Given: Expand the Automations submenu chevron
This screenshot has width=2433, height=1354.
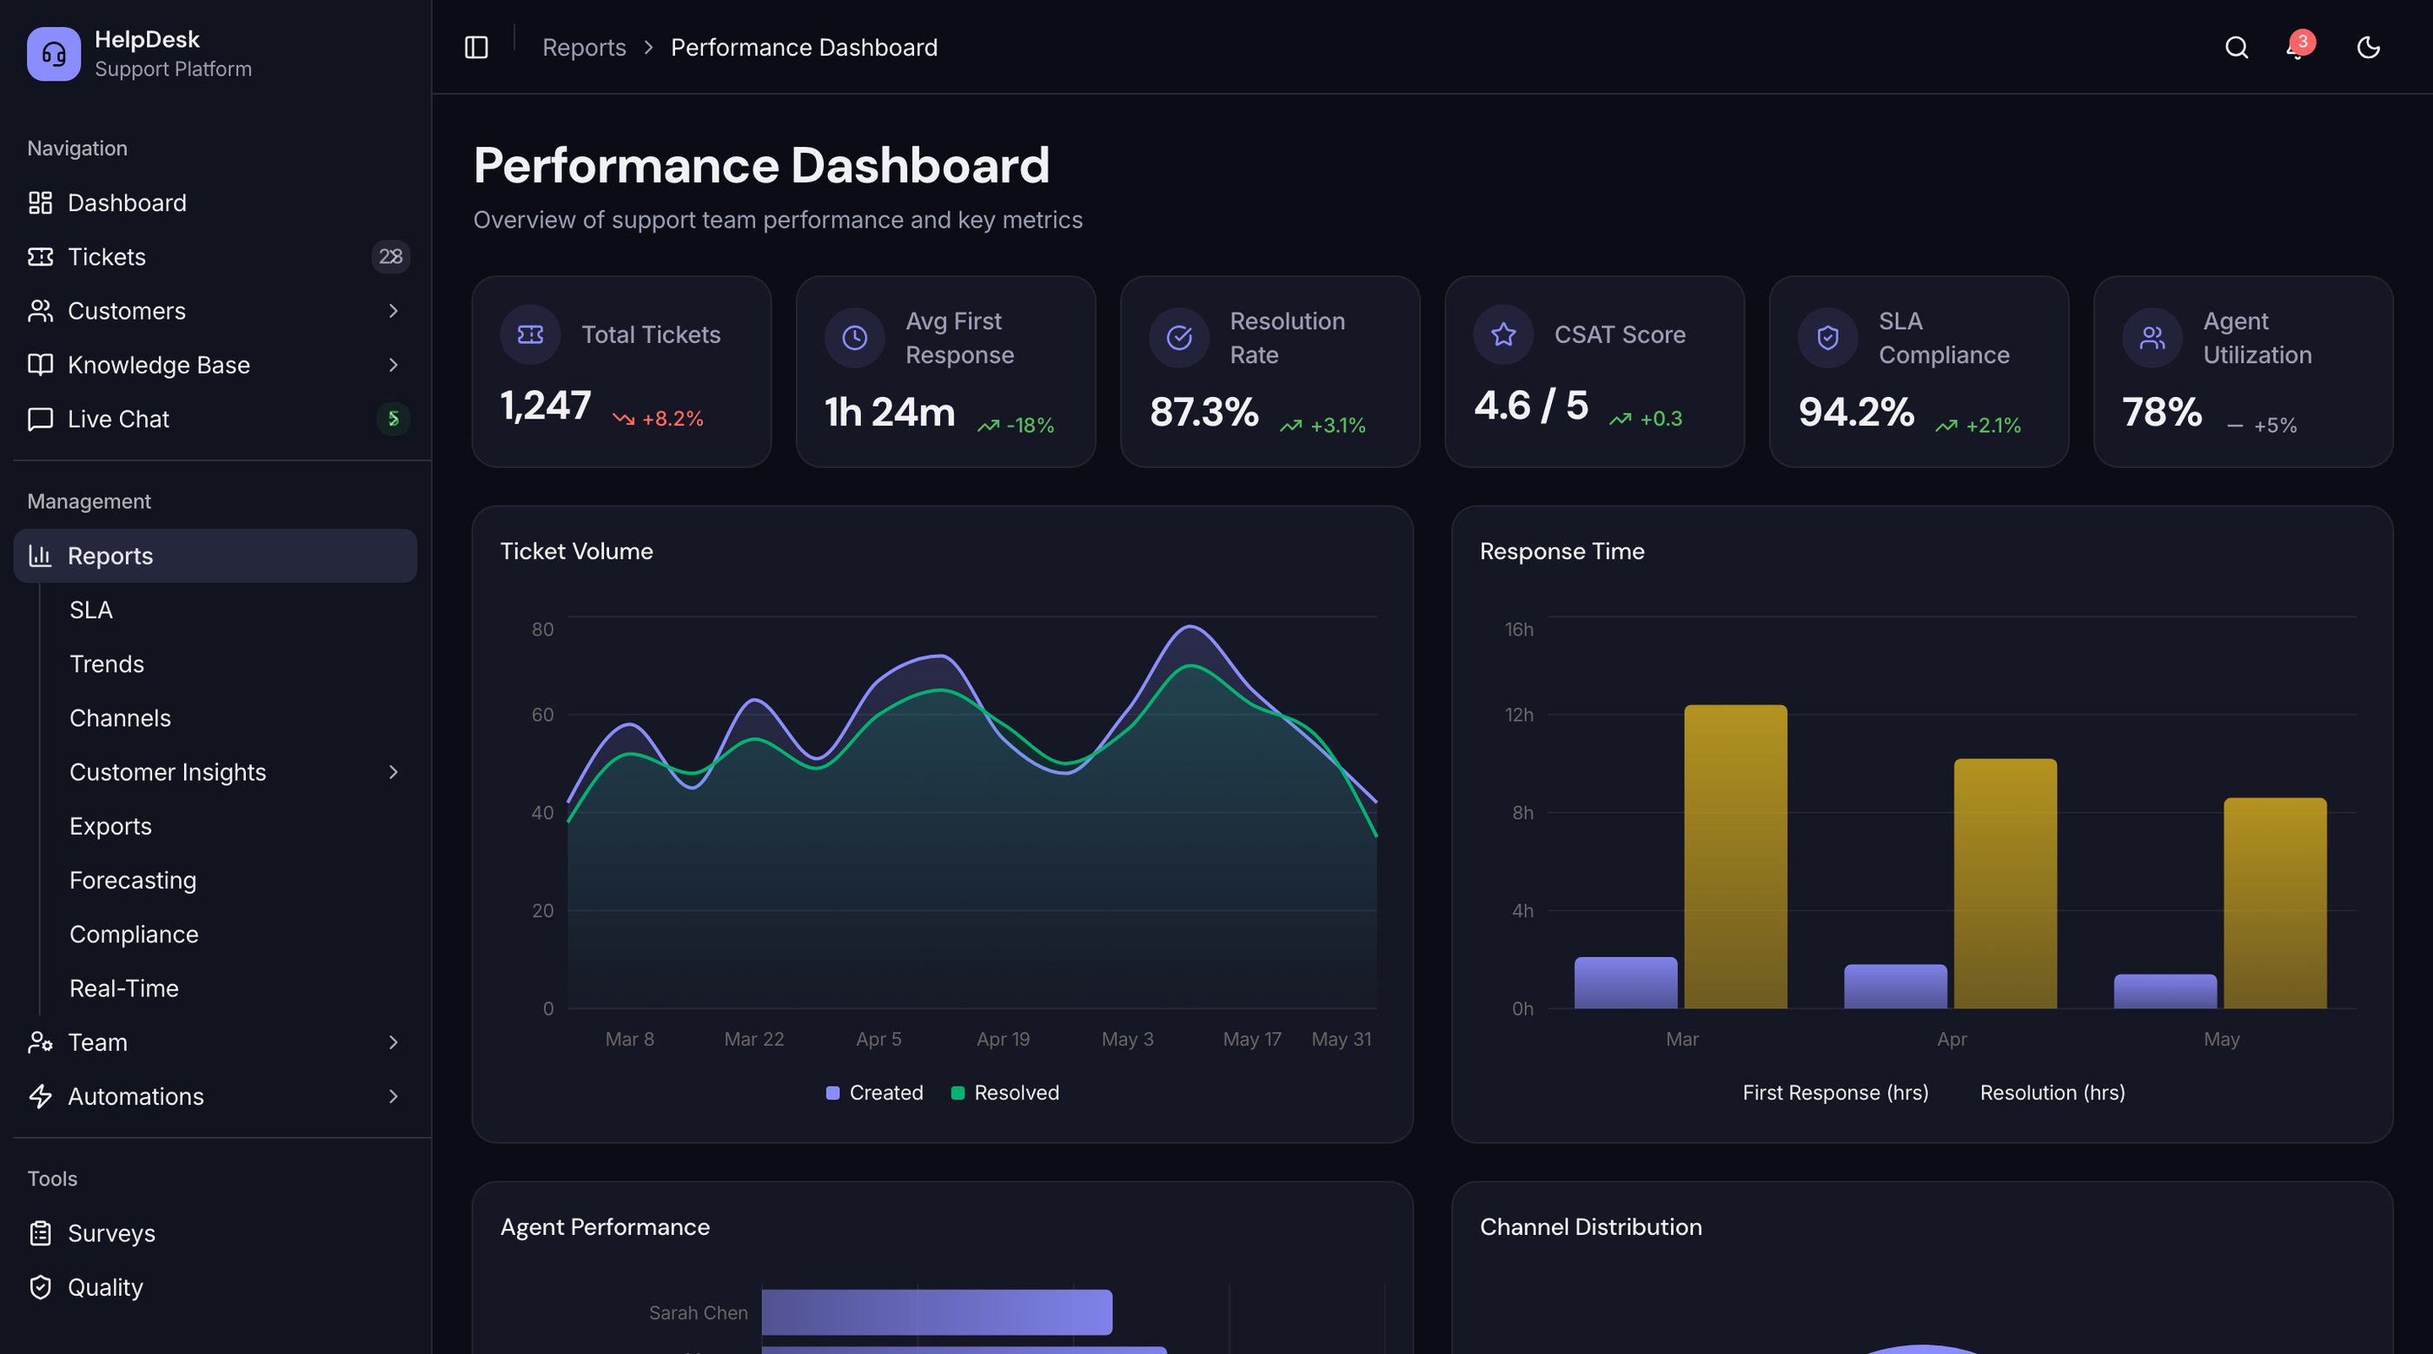Looking at the screenshot, I should (x=393, y=1095).
